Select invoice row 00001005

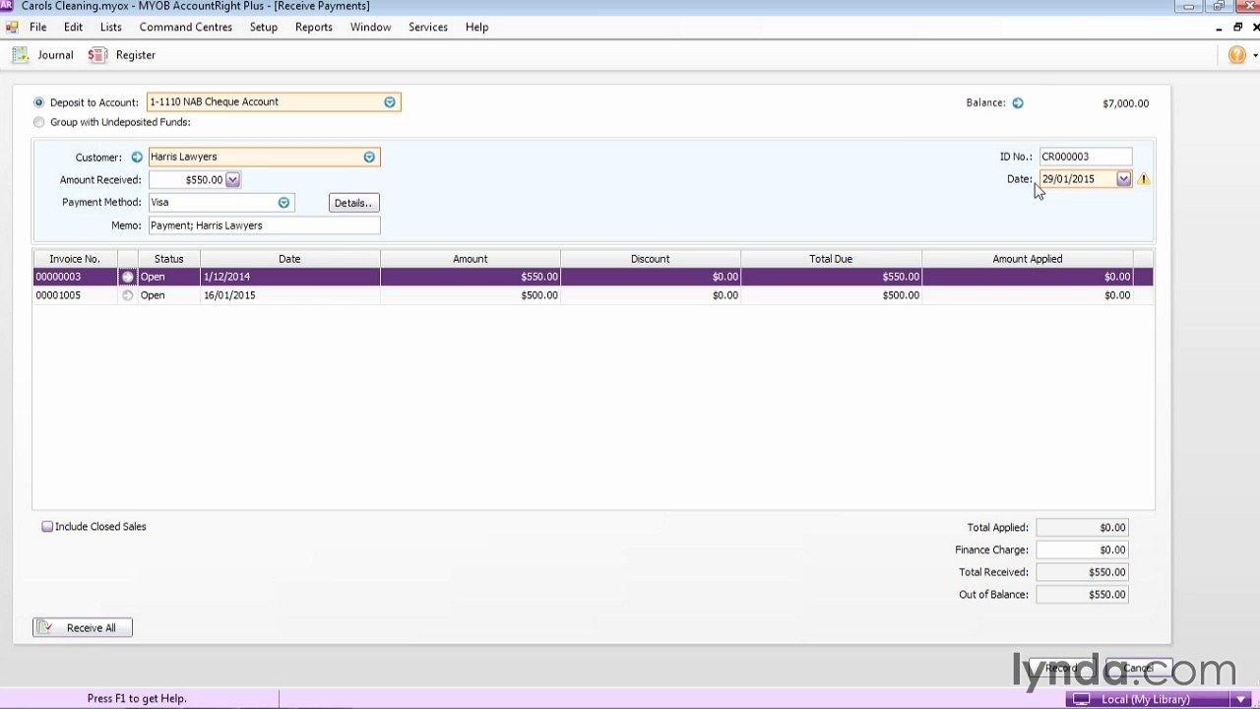(593, 295)
